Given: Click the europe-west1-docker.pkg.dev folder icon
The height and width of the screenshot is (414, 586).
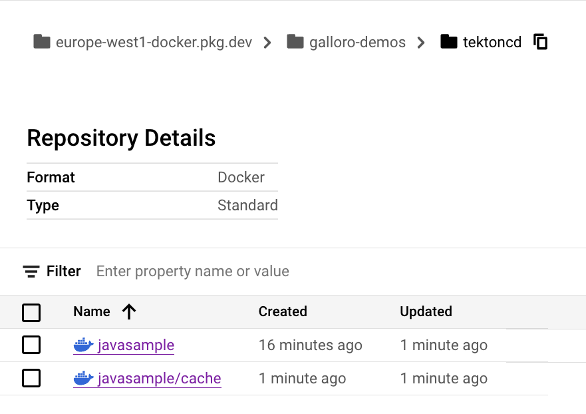Looking at the screenshot, I should coord(43,42).
